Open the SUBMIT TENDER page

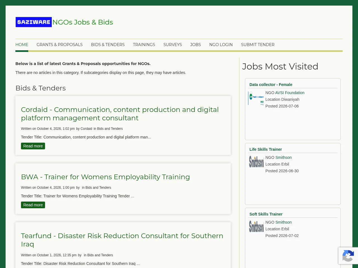(x=258, y=45)
